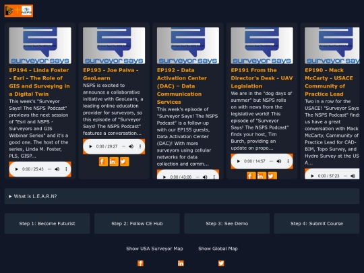
Task: Click Step 1: Become Futurist
Action: click(x=47, y=224)
